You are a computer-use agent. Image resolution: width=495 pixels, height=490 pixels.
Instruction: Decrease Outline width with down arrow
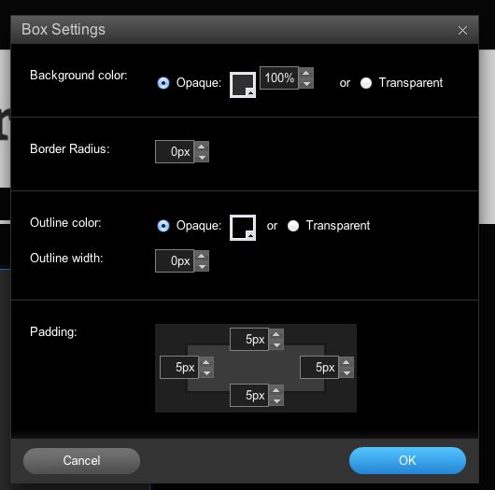click(202, 266)
